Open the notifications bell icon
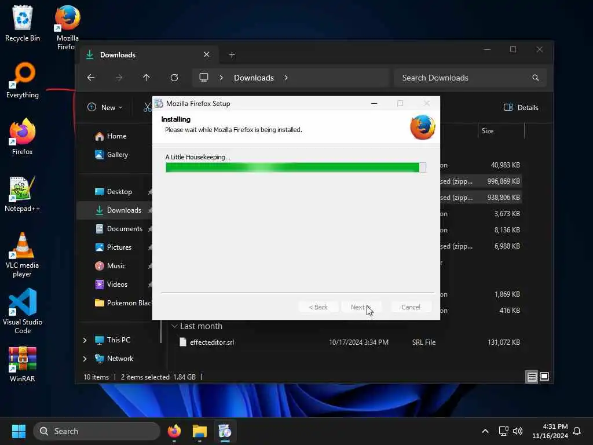This screenshot has width=593, height=445. coord(577,431)
